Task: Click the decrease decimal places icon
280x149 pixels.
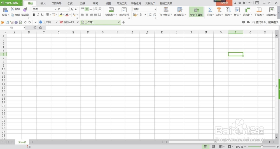Action: point(155,15)
